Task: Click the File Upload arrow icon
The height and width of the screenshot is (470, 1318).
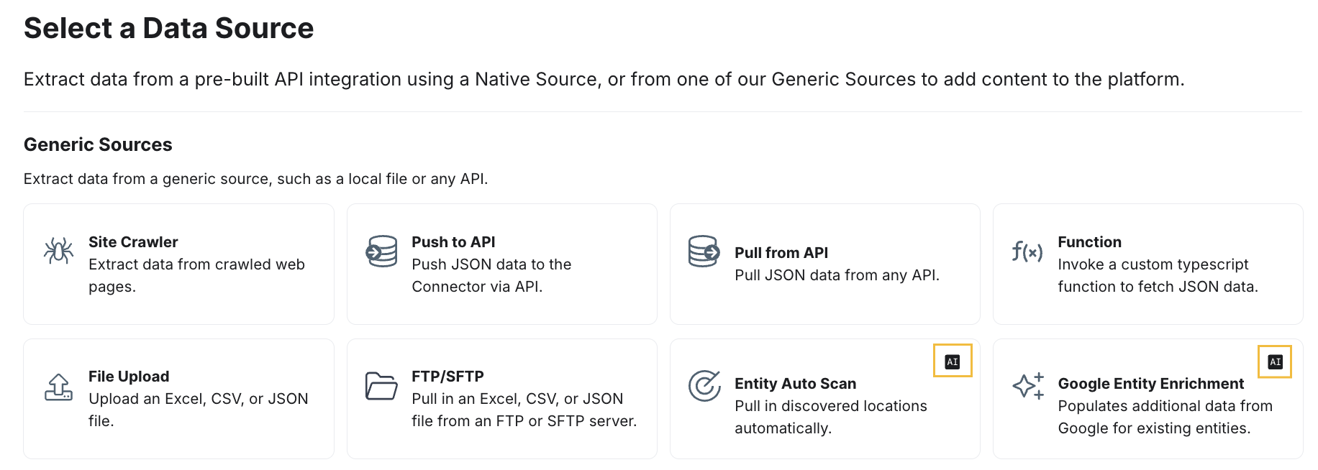Action: 58,387
